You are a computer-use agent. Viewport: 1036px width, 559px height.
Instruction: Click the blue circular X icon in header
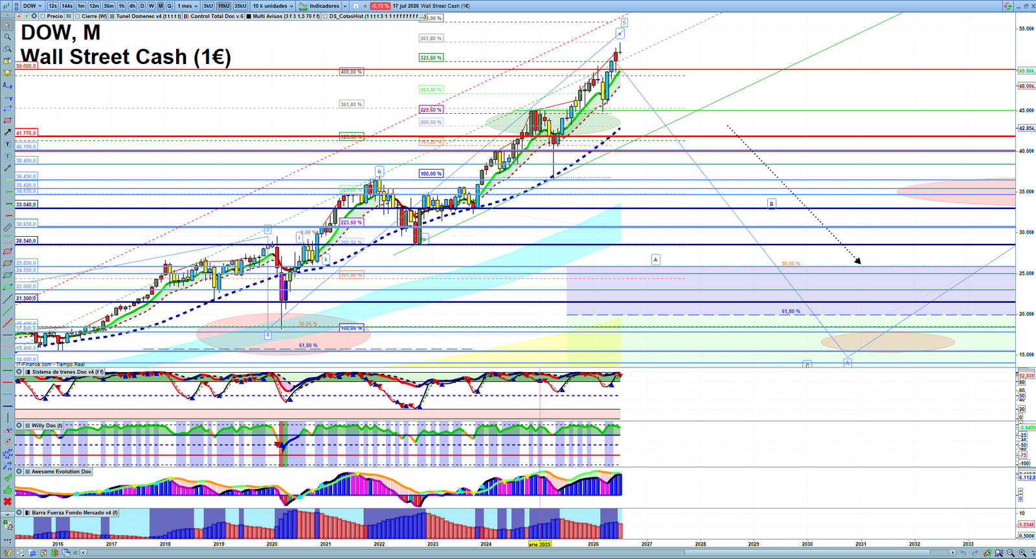click(34, 16)
